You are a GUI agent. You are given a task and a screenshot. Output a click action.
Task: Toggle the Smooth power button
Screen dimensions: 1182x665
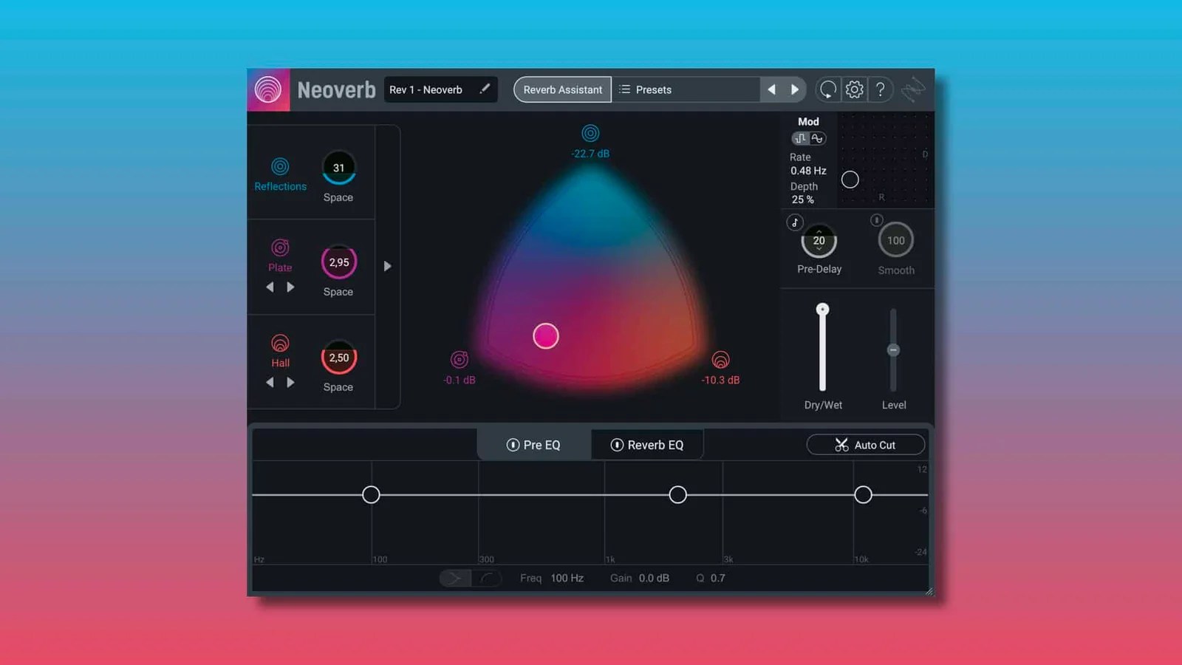(876, 220)
